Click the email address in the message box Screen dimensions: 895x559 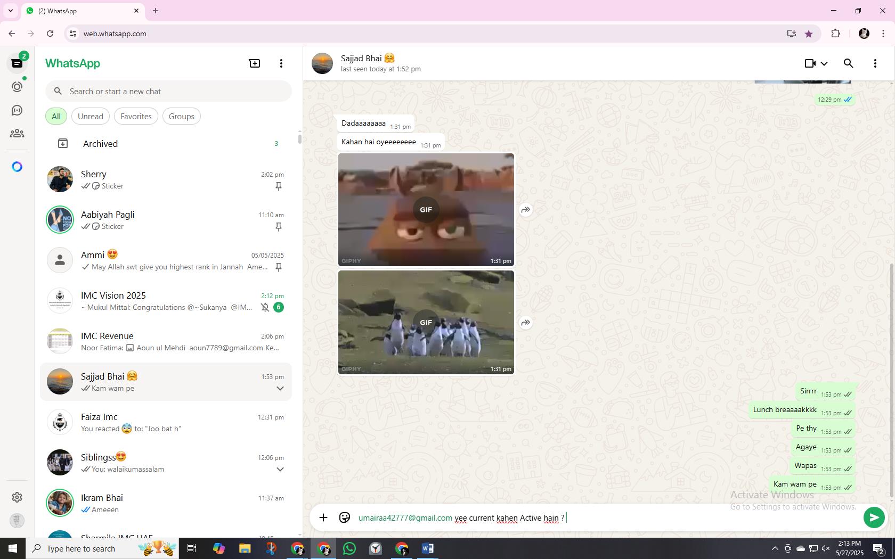[x=405, y=518]
